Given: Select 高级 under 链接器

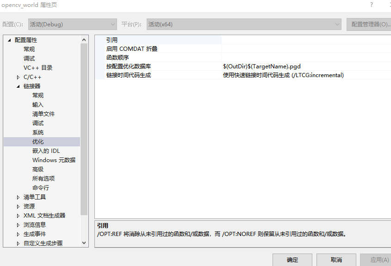Looking at the screenshot, I should tap(38, 169).
